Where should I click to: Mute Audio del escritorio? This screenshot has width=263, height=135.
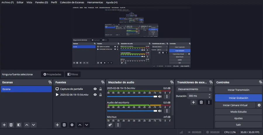160,111
